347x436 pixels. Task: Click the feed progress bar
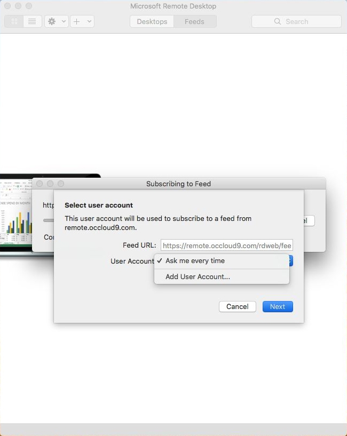pos(49,220)
